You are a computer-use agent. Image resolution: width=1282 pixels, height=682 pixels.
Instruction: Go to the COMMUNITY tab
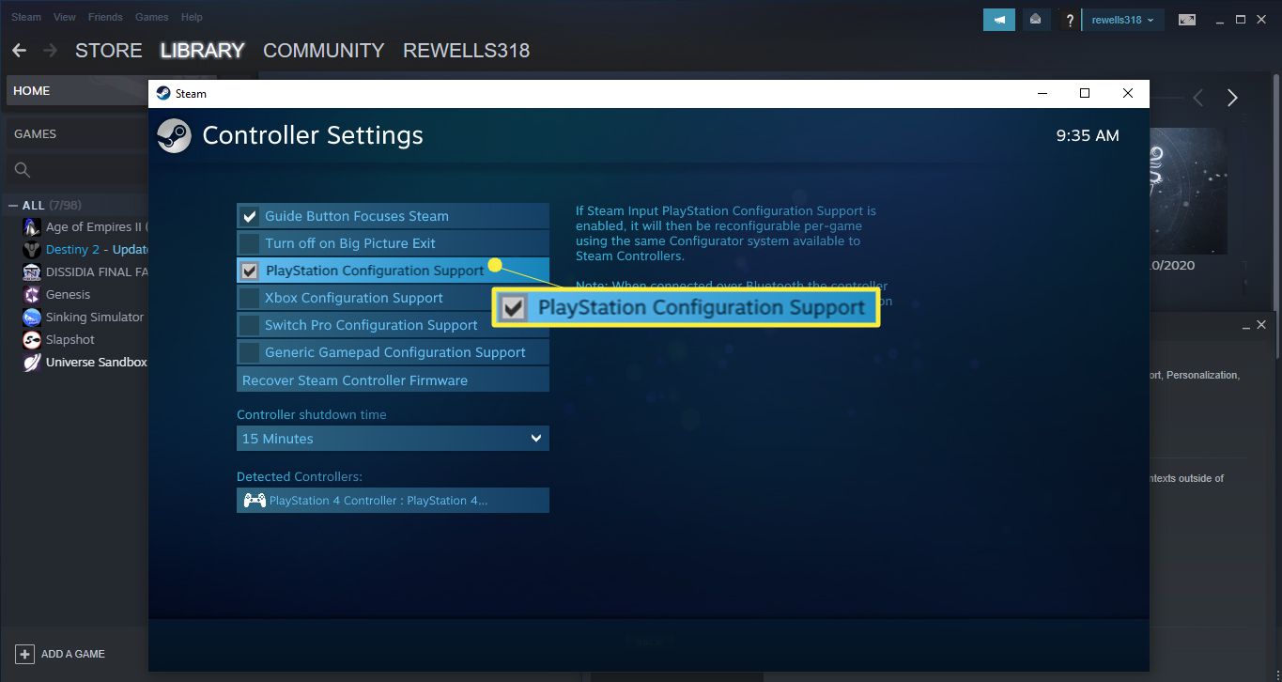point(324,51)
